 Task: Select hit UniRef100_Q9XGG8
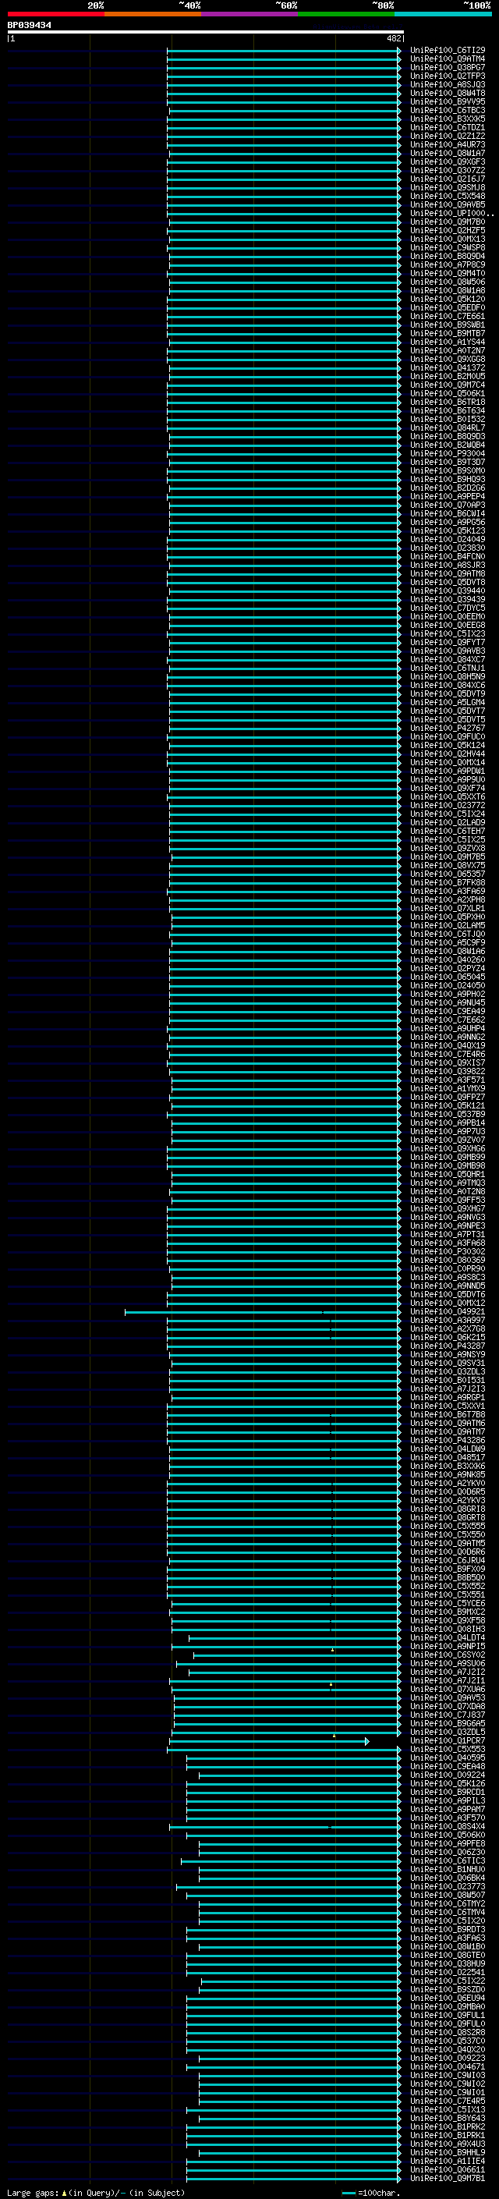tap(448, 360)
